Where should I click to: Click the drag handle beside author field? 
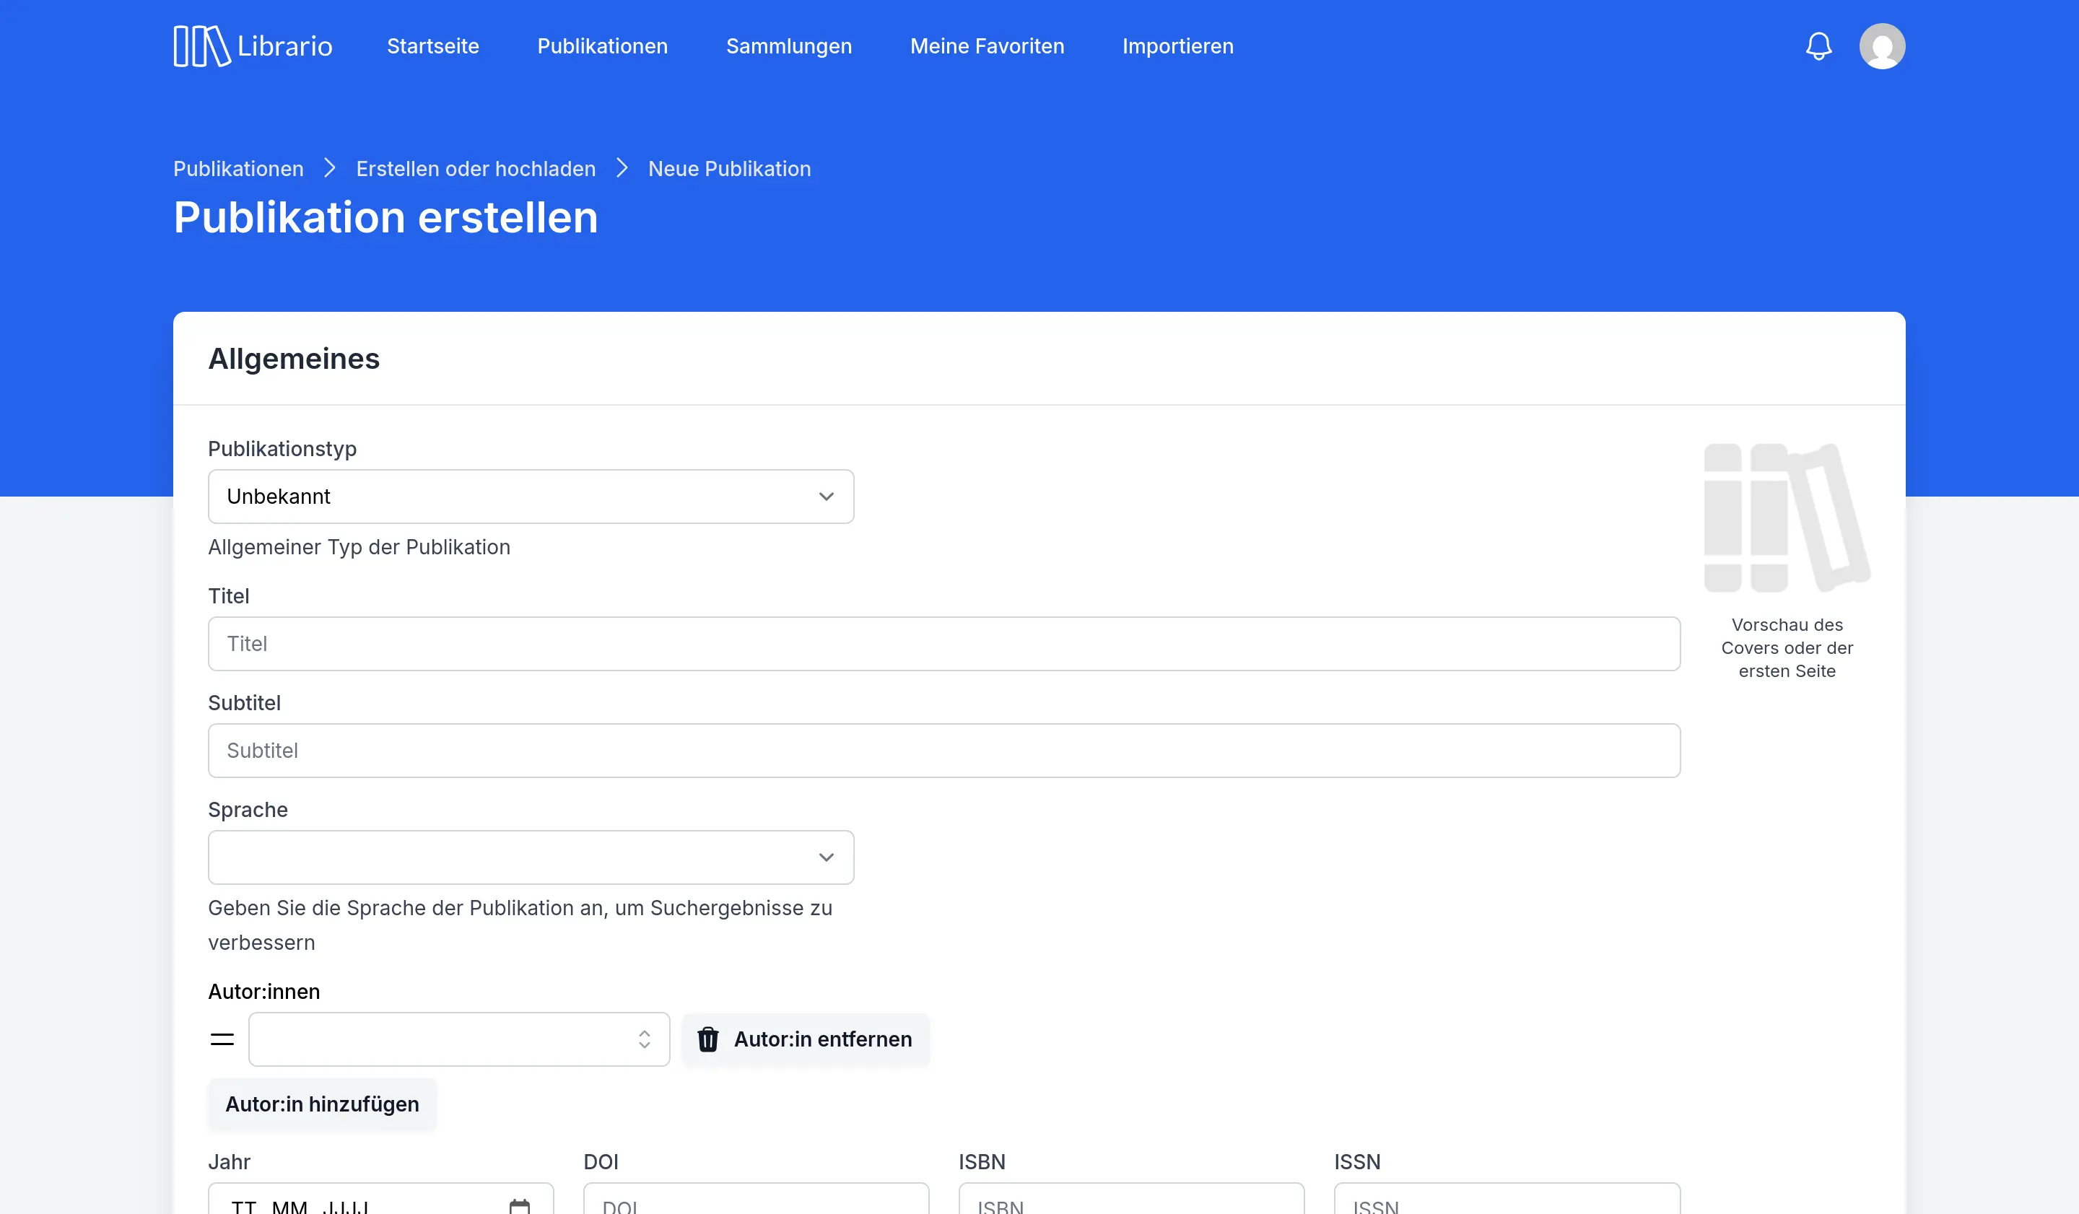[x=222, y=1039]
